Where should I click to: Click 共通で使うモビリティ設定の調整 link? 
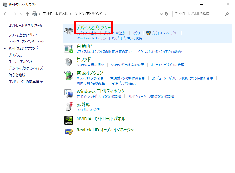point(99,97)
